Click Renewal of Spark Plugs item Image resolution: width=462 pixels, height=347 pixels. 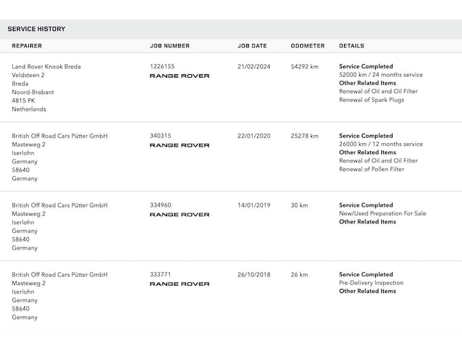(x=372, y=100)
